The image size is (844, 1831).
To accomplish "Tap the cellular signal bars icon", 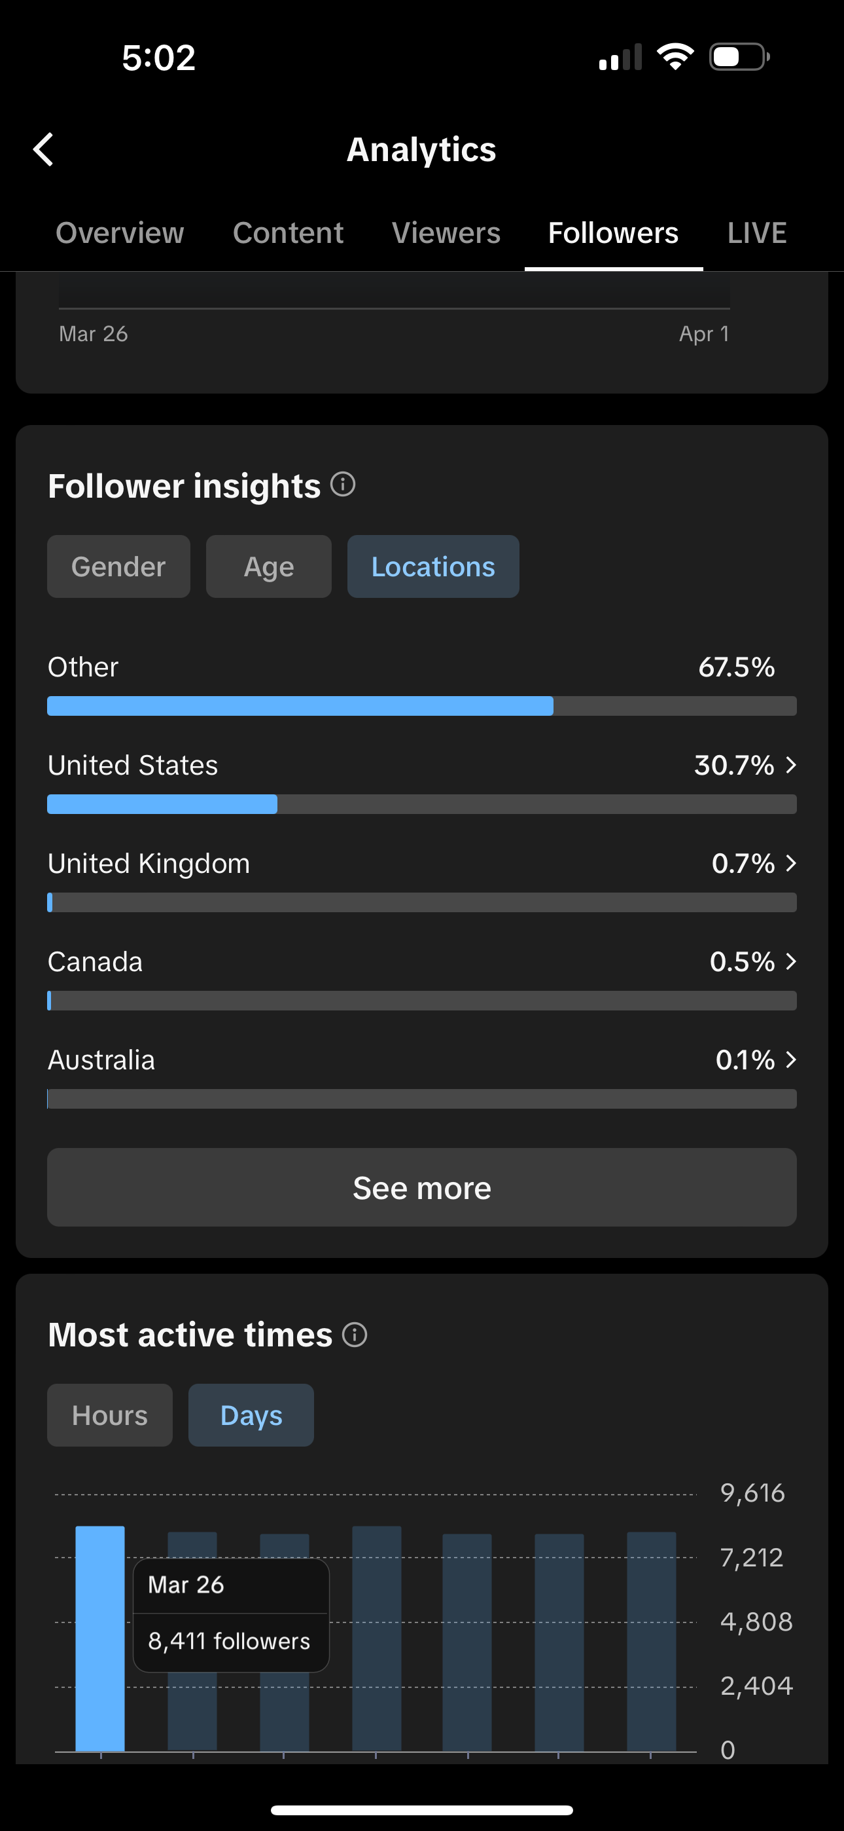I will click(620, 58).
